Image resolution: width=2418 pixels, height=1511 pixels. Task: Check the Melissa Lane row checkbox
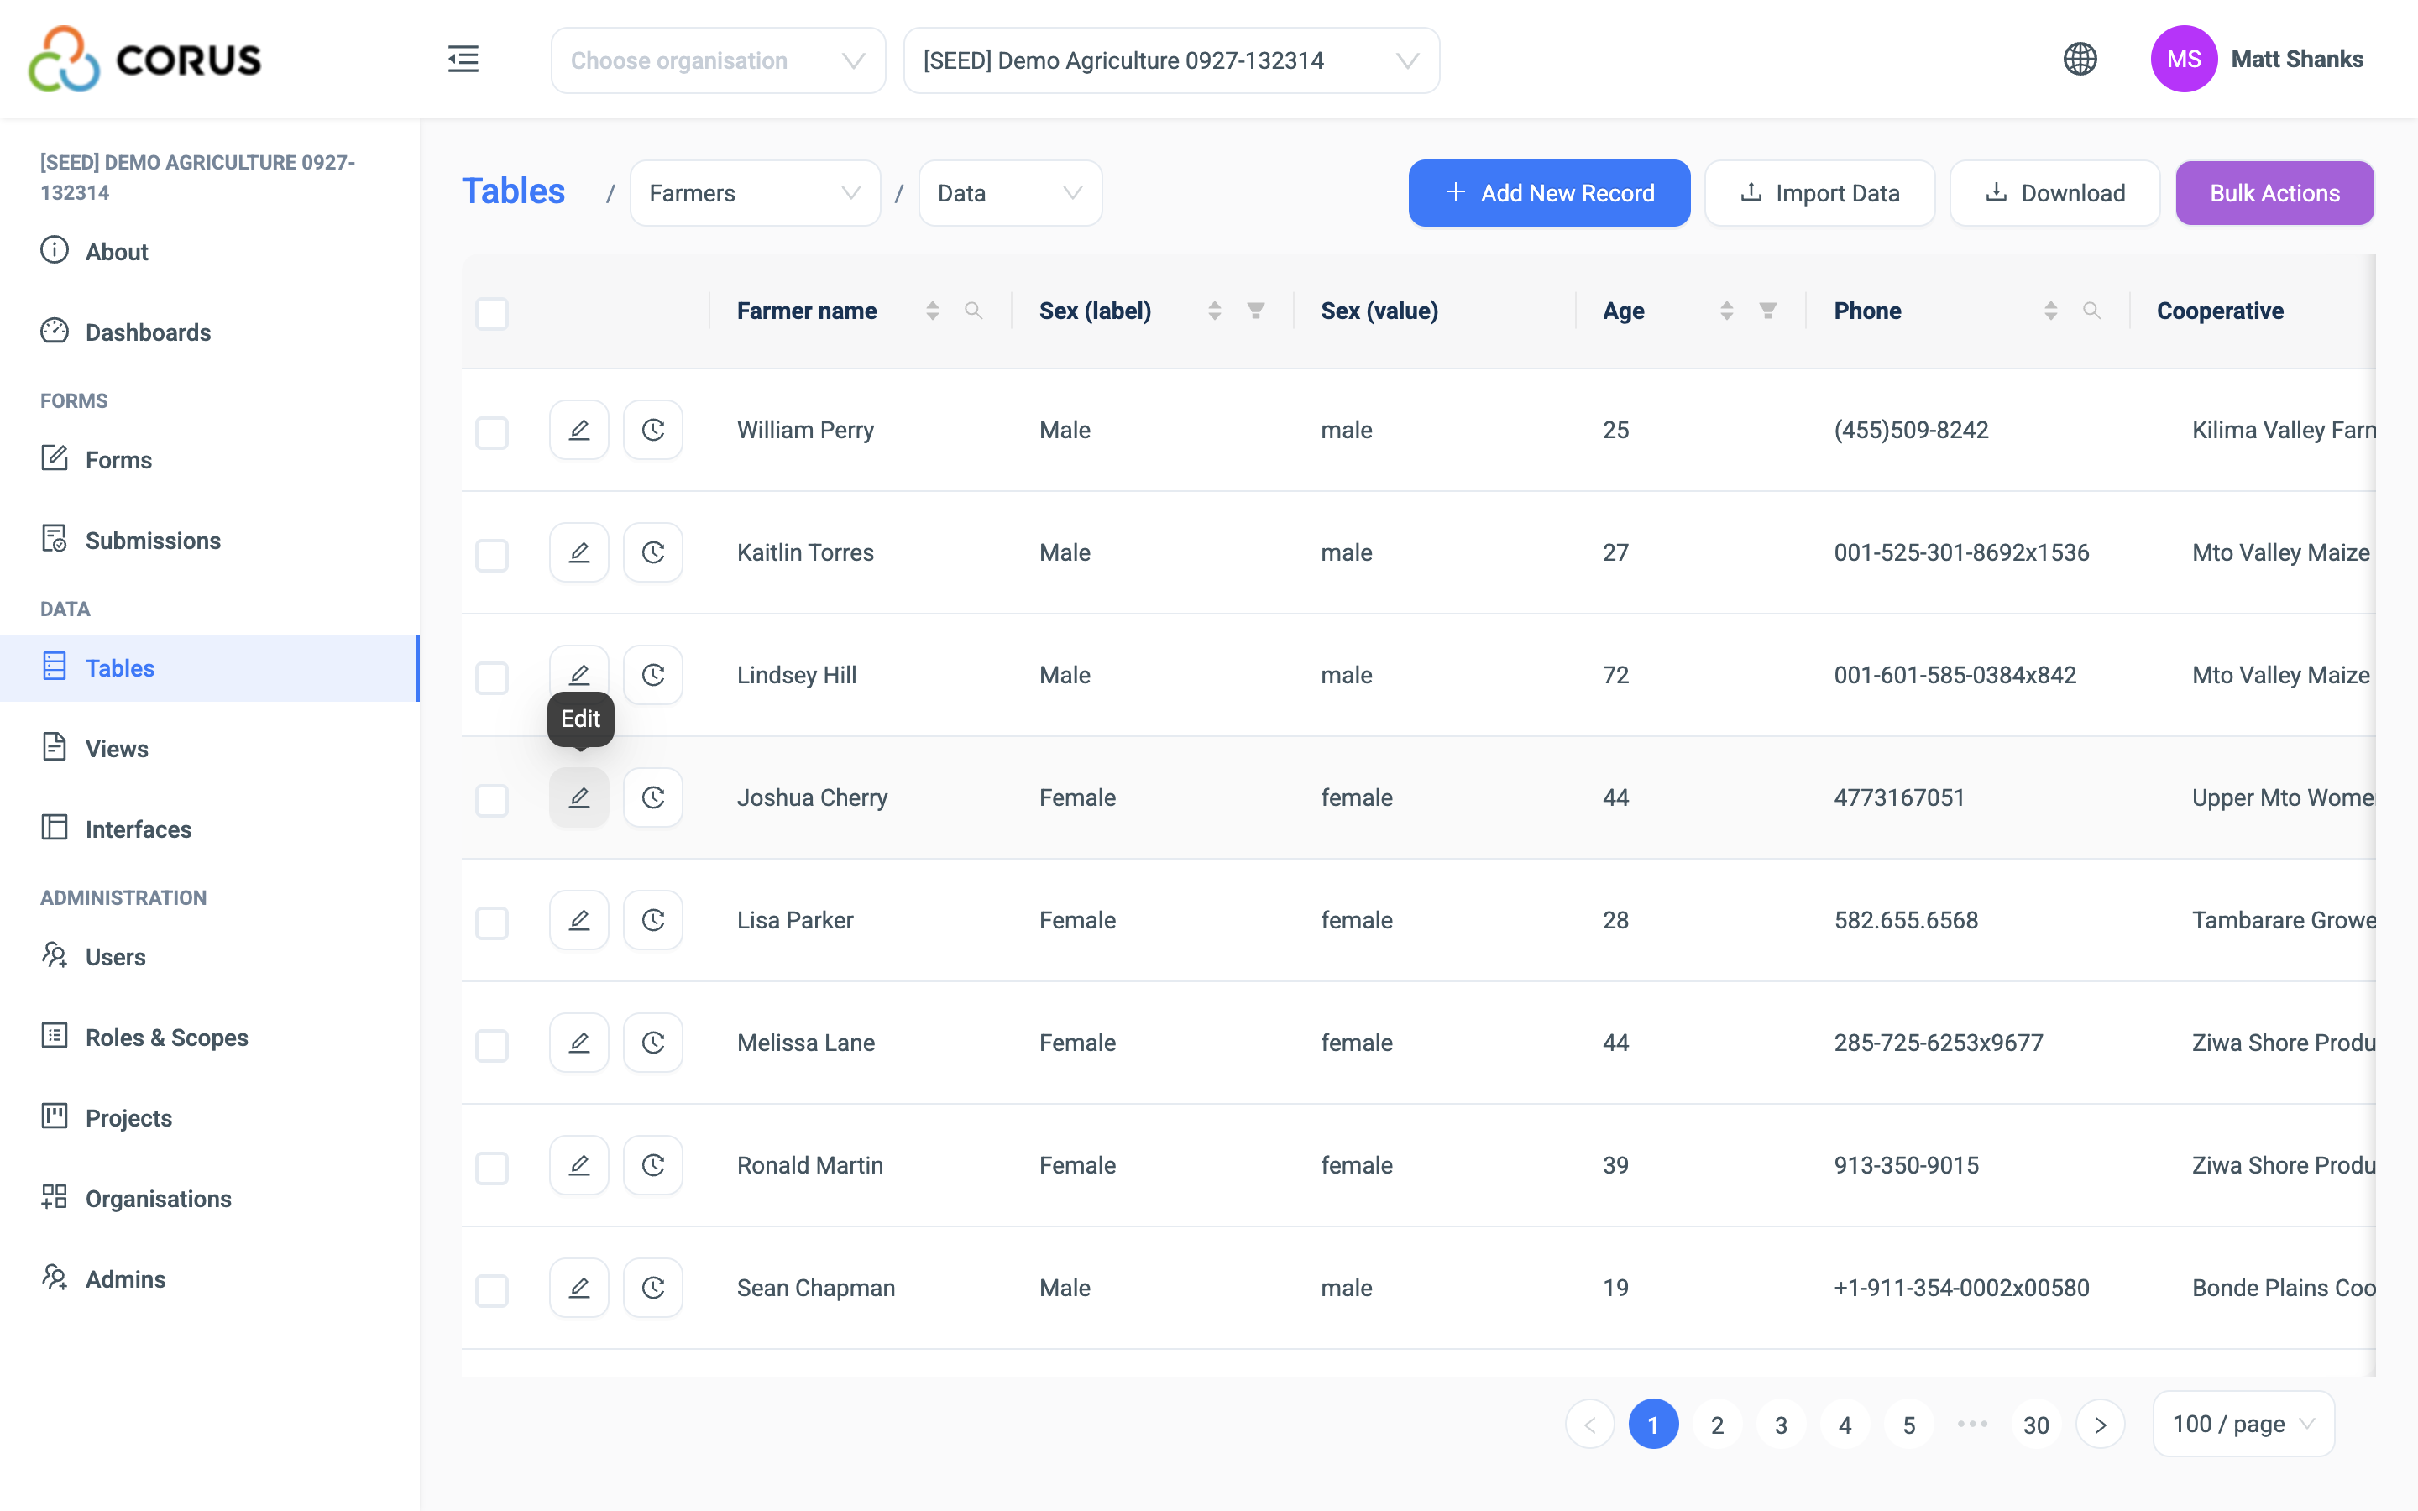(x=492, y=1045)
